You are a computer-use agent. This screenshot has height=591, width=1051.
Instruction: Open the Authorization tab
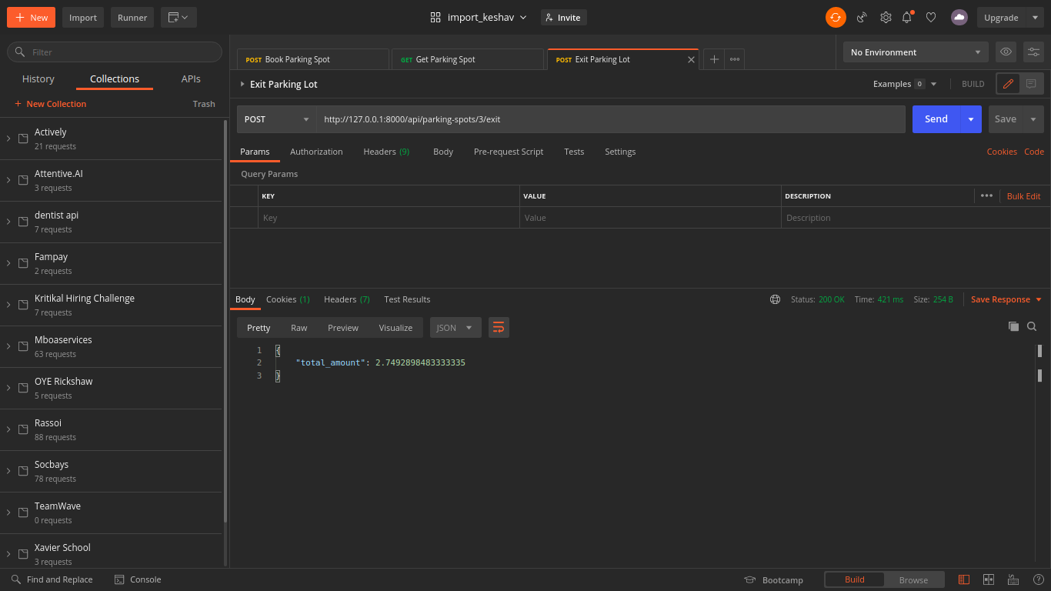tap(316, 152)
